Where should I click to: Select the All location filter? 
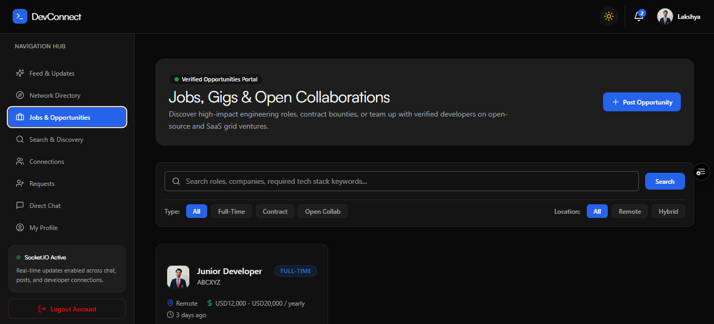(597, 212)
